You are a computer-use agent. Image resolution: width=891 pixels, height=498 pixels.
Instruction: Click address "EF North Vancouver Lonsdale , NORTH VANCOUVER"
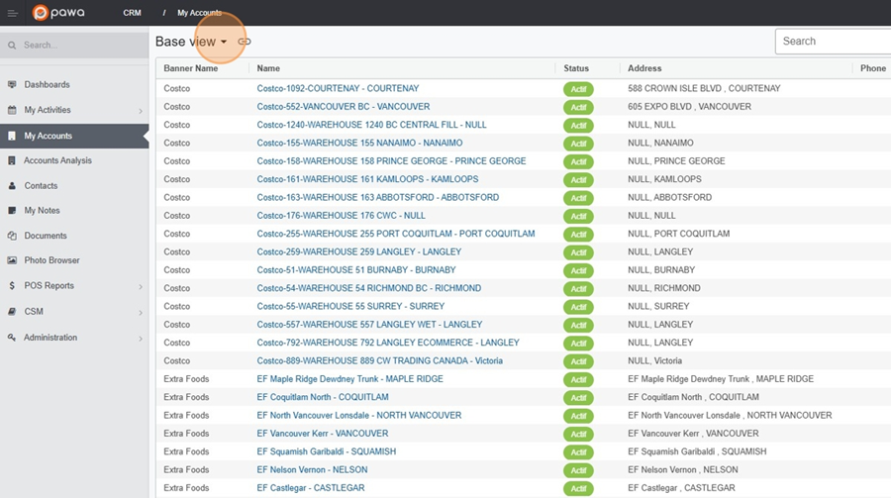(730, 415)
